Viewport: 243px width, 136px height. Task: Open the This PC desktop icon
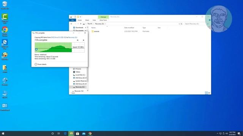point(5,94)
